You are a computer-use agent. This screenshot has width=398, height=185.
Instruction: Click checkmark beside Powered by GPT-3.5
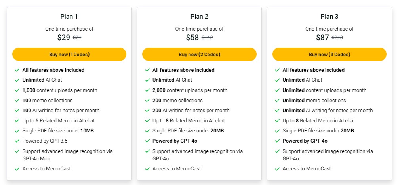[17, 141]
